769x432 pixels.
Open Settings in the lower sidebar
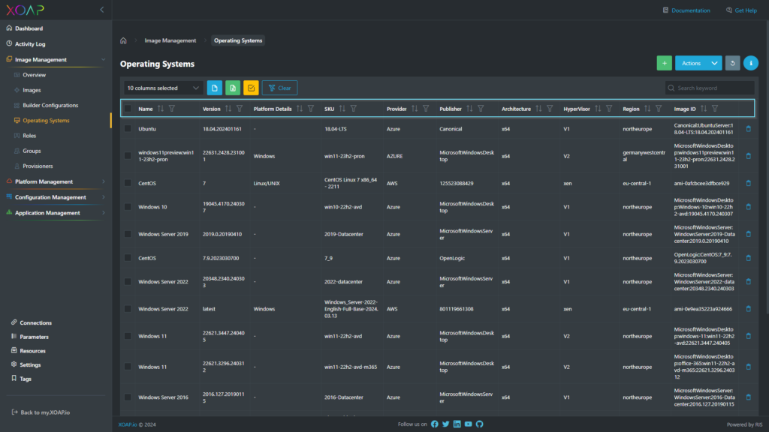(30, 365)
